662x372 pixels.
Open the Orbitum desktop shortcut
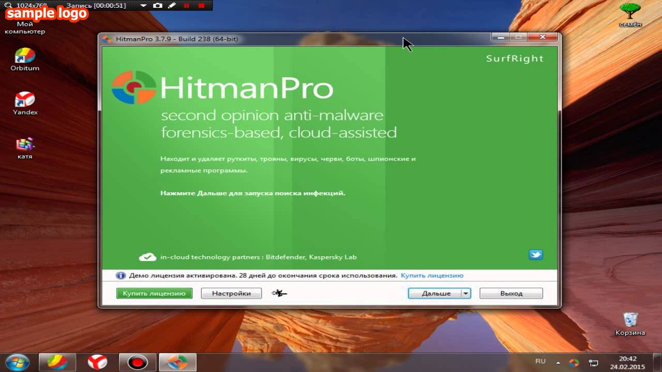tap(25, 59)
